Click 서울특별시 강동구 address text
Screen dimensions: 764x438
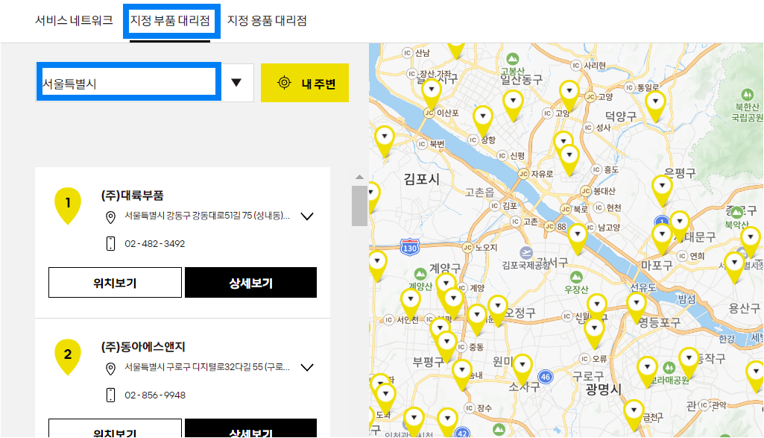click(x=207, y=216)
